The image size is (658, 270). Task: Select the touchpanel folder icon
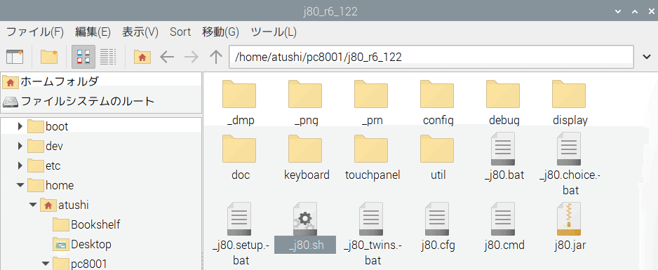click(x=371, y=149)
